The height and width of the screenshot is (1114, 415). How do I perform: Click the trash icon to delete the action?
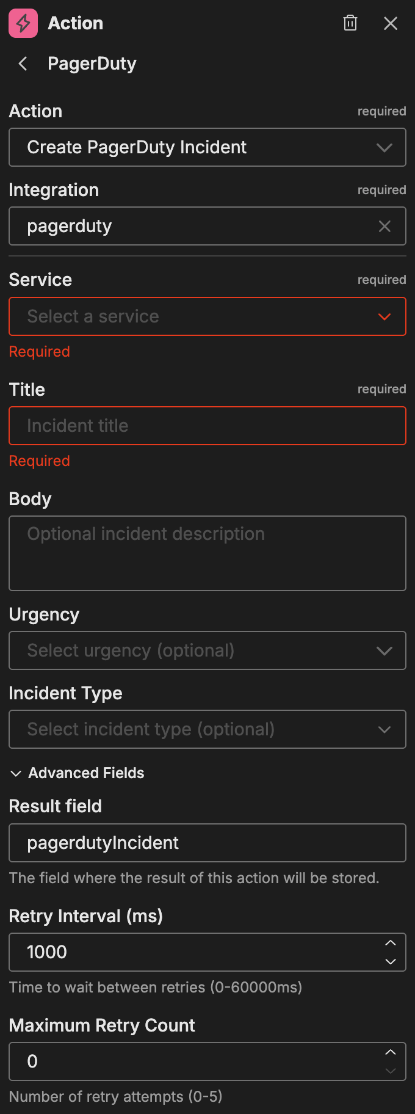point(350,23)
